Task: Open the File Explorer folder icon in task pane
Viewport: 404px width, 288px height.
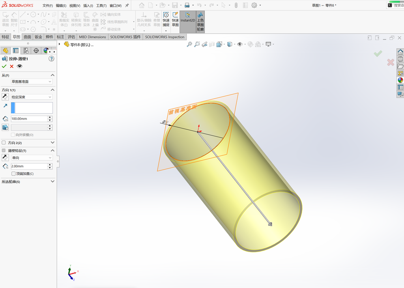Action: 400,66
